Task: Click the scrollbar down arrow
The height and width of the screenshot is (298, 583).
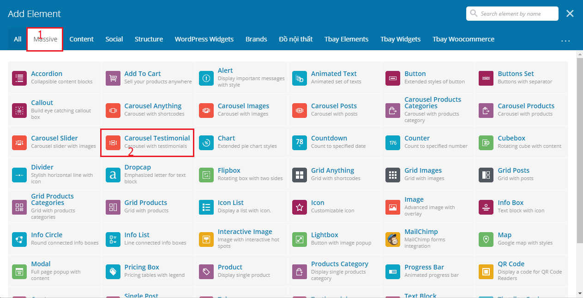Action: click(579, 293)
